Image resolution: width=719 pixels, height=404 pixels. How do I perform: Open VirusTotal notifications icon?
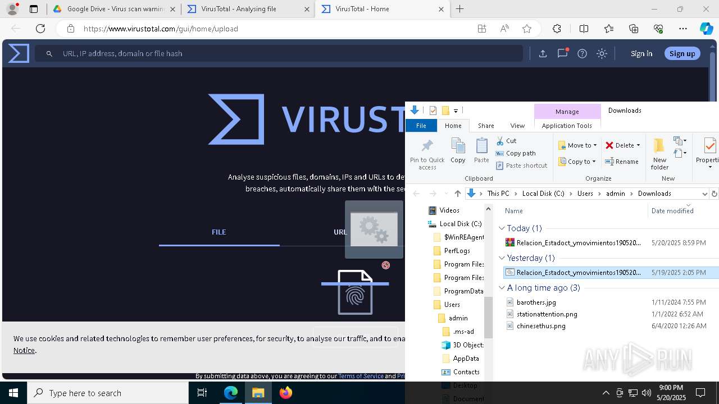pos(562,53)
